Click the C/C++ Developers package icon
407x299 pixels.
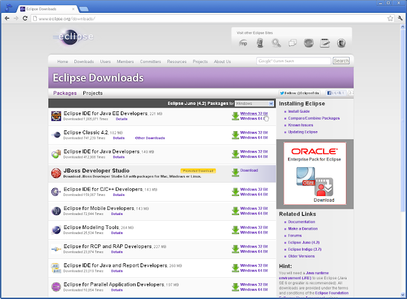56,192
